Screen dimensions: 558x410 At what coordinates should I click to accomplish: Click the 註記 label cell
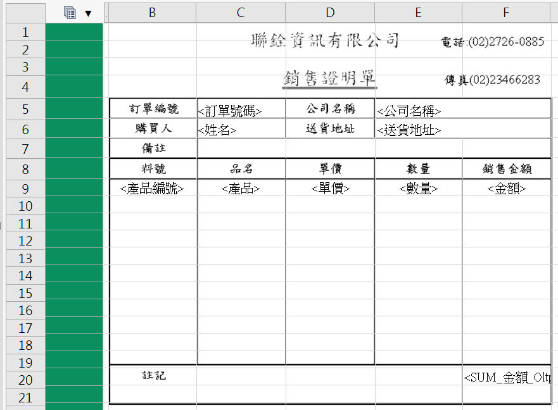point(153,375)
